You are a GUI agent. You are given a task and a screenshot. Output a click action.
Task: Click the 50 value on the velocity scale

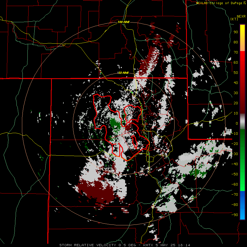click(x=236, y=73)
